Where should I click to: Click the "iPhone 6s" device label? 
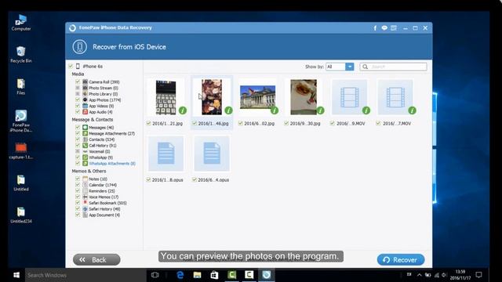(x=93, y=66)
